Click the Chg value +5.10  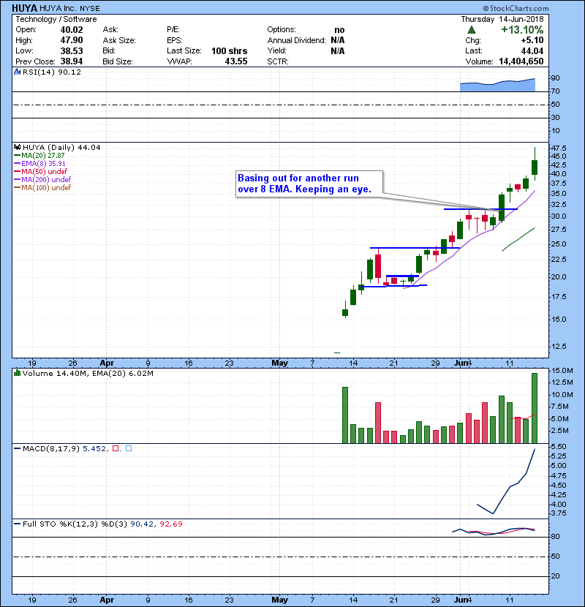click(x=532, y=40)
